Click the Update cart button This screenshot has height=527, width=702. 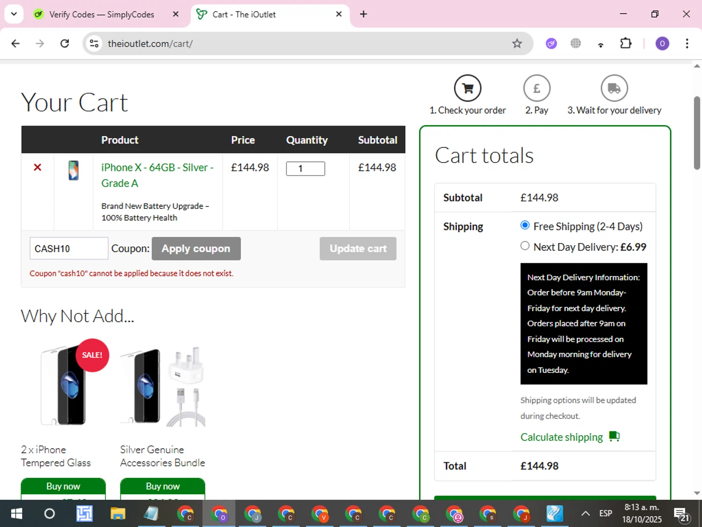click(x=358, y=249)
